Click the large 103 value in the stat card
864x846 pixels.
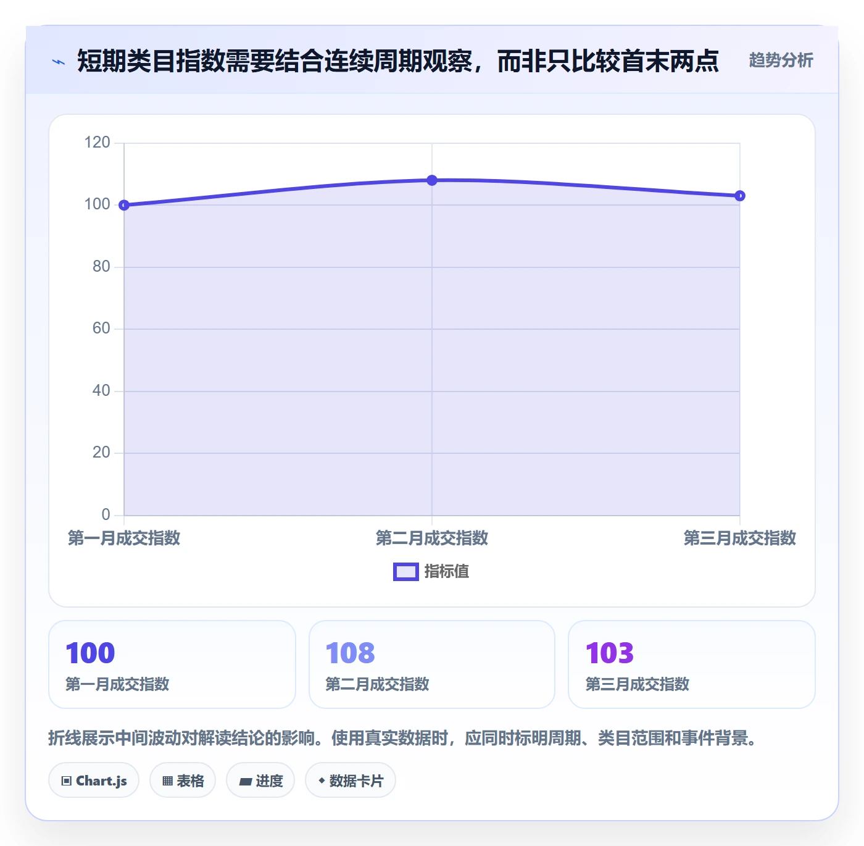(610, 653)
